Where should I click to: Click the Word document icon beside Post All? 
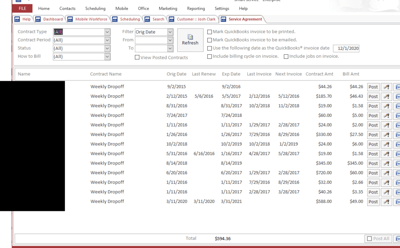(x=397, y=239)
